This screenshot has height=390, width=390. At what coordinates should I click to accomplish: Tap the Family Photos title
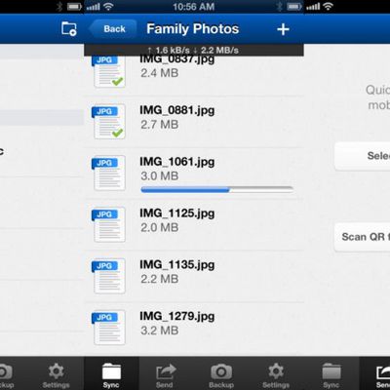pyautogui.click(x=193, y=29)
